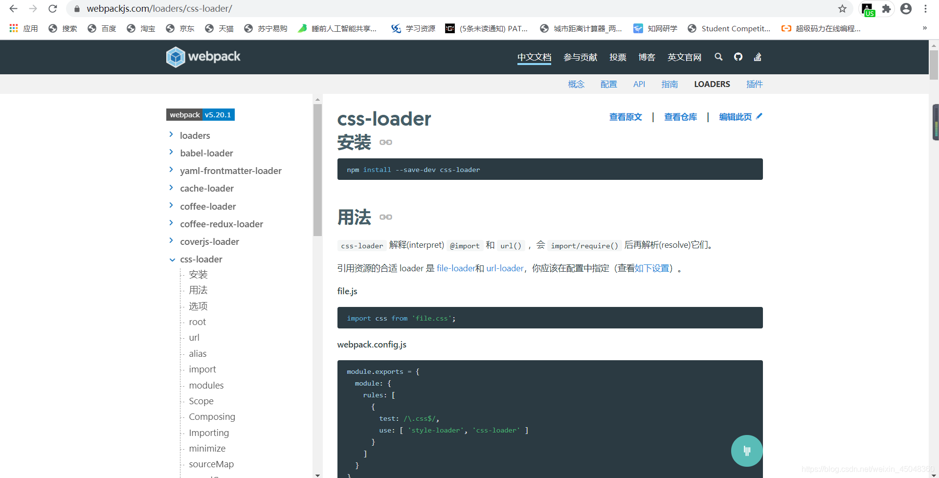
Task: Switch to 指南 sub-navigation tab
Action: [670, 84]
